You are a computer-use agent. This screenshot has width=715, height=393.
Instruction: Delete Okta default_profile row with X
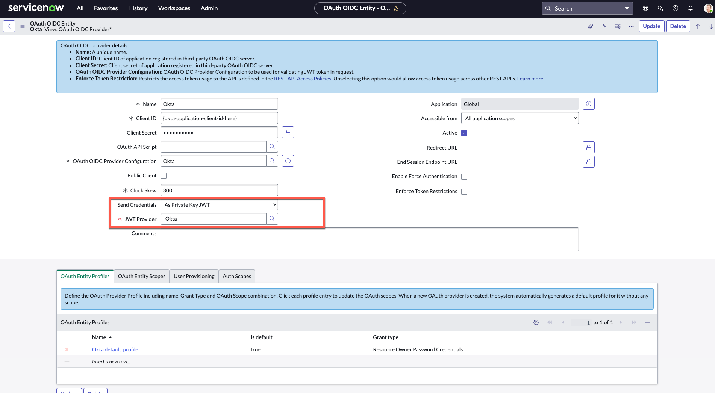[x=67, y=349]
